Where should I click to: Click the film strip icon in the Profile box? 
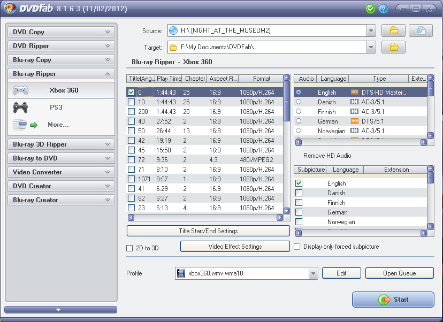point(181,273)
